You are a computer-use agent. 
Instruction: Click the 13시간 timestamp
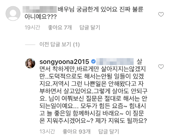47,131
